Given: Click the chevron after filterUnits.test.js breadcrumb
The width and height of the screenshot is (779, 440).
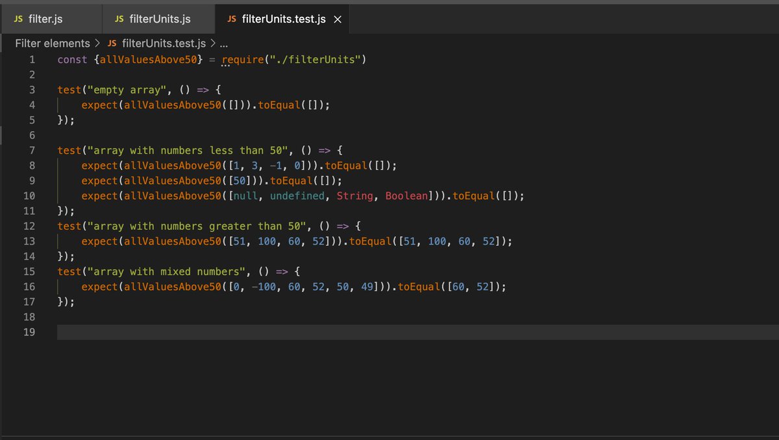Looking at the screenshot, I should pyautogui.click(x=212, y=43).
